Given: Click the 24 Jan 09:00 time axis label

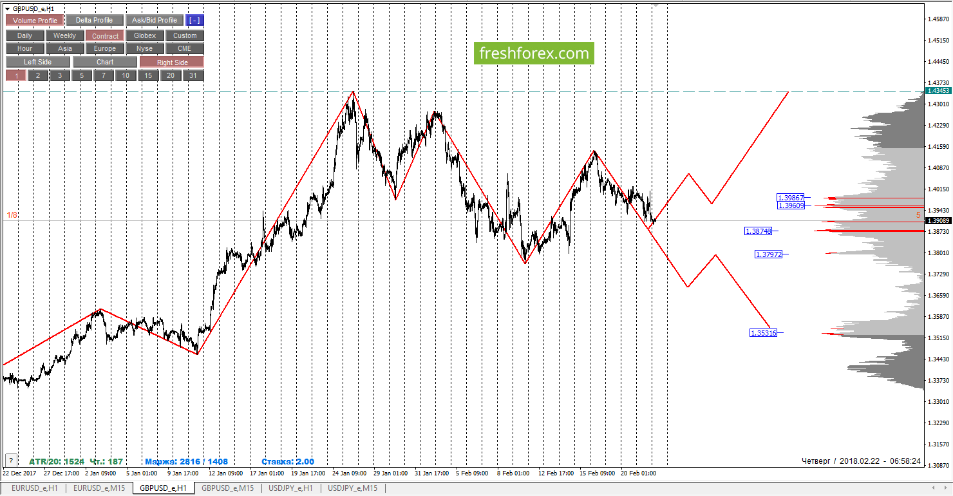Looking at the screenshot, I should point(348,473).
